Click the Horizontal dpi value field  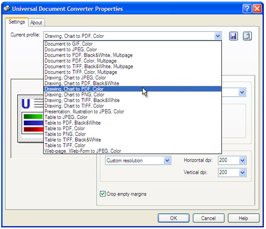click(x=228, y=160)
